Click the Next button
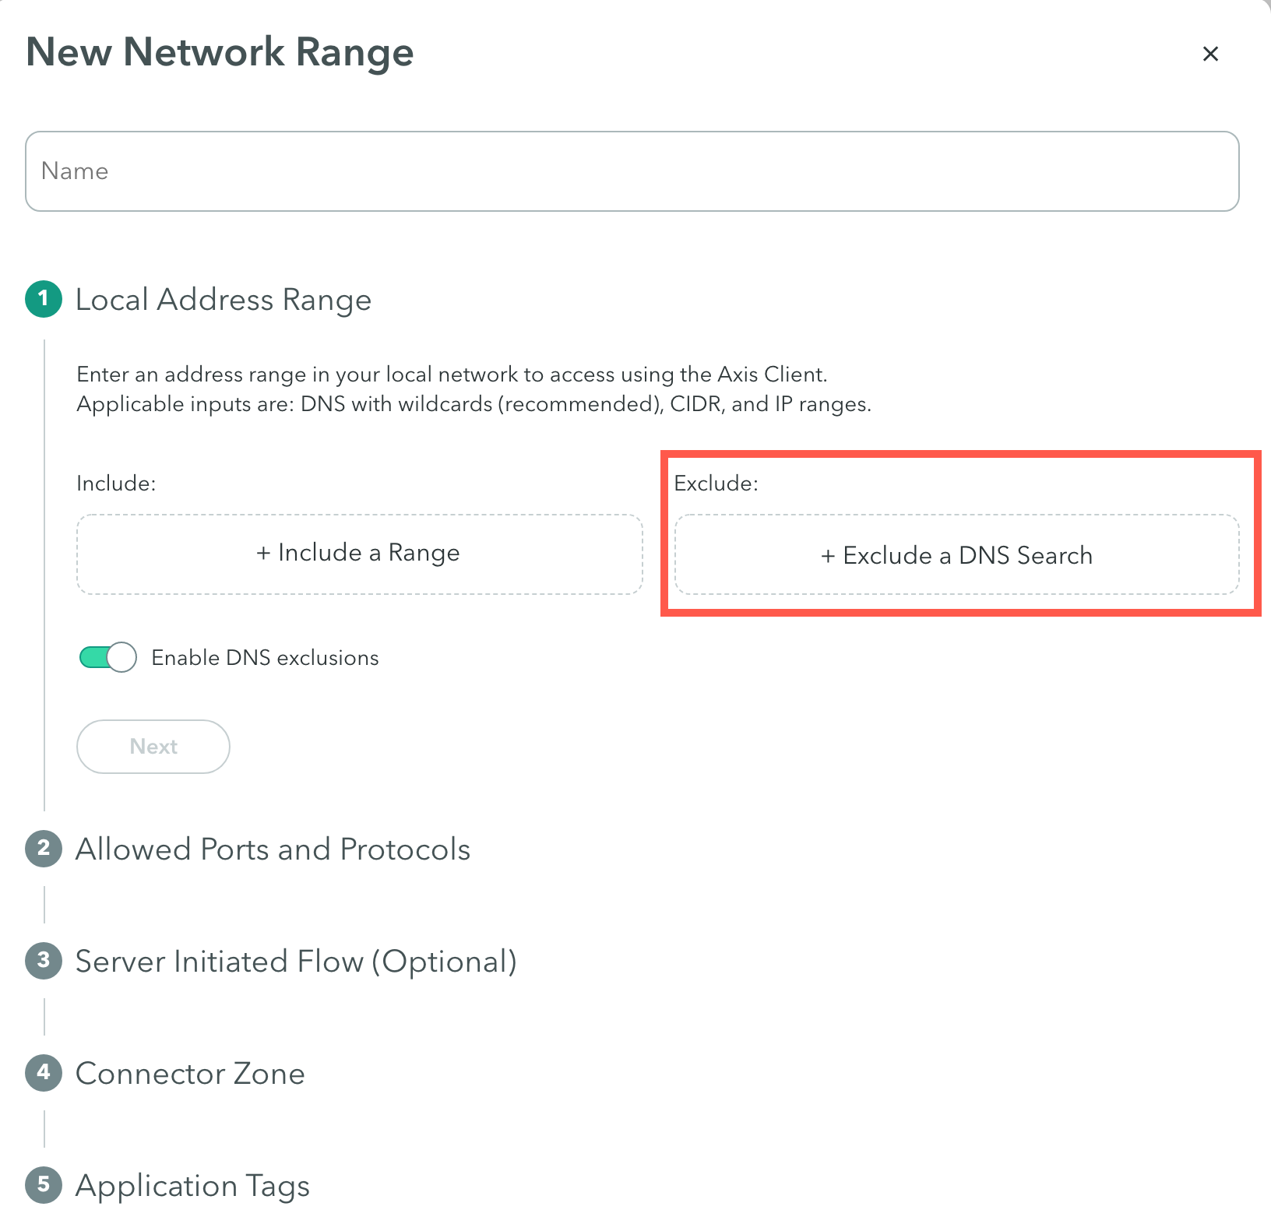This screenshot has height=1224, width=1271. 153,747
